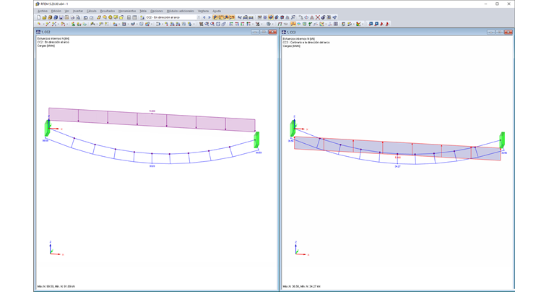Viewport: 549px width, 292px height.
Task: Click the green support at right of CC3 arc
Action: point(502,140)
